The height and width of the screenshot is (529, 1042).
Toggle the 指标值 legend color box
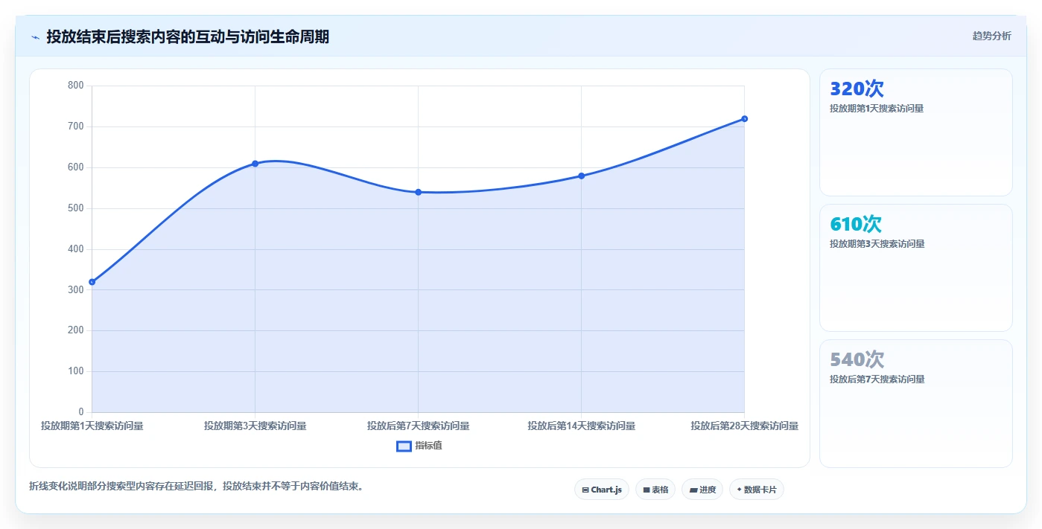coord(404,446)
